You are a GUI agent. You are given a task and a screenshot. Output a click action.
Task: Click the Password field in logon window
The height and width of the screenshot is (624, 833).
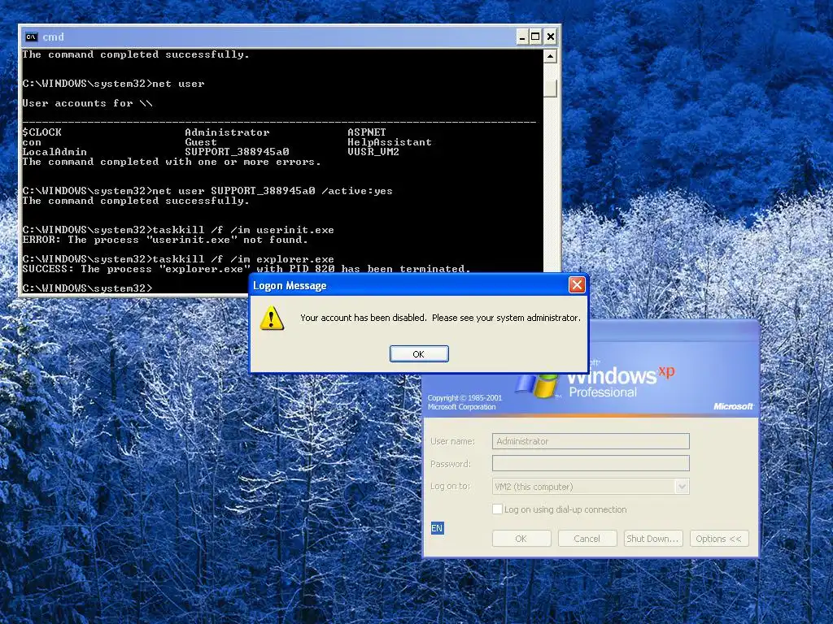click(591, 463)
